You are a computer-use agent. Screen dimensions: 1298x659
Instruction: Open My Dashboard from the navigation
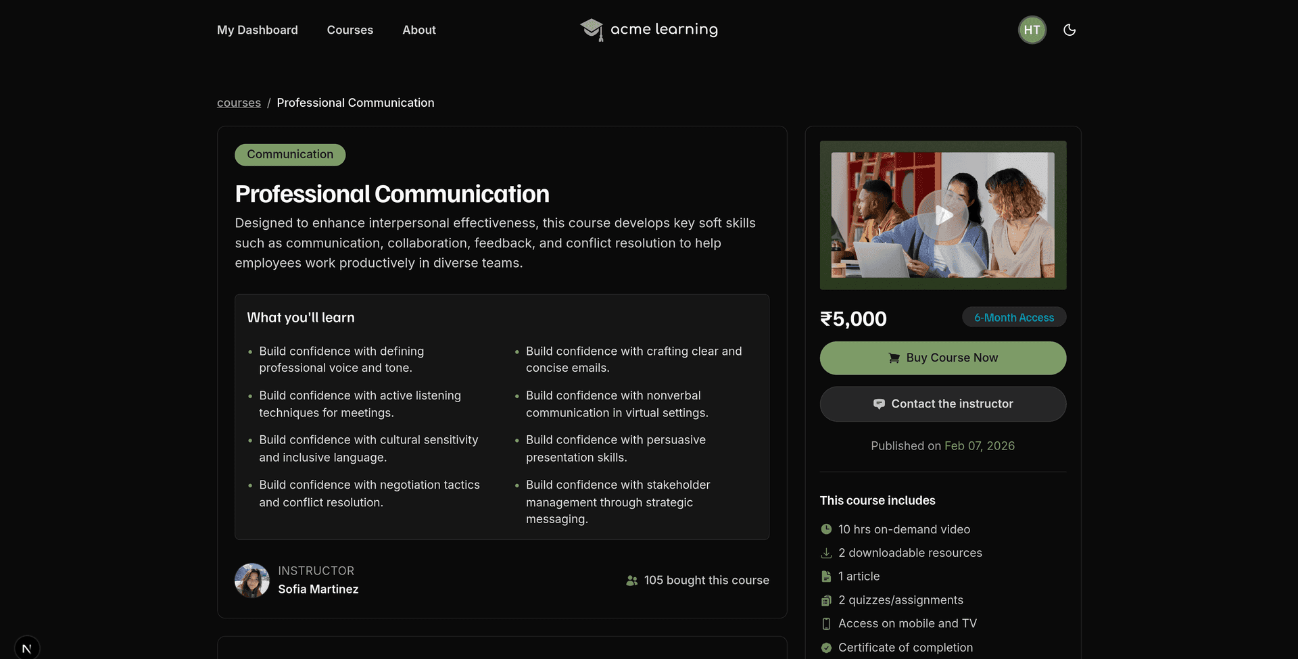coord(257,30)
